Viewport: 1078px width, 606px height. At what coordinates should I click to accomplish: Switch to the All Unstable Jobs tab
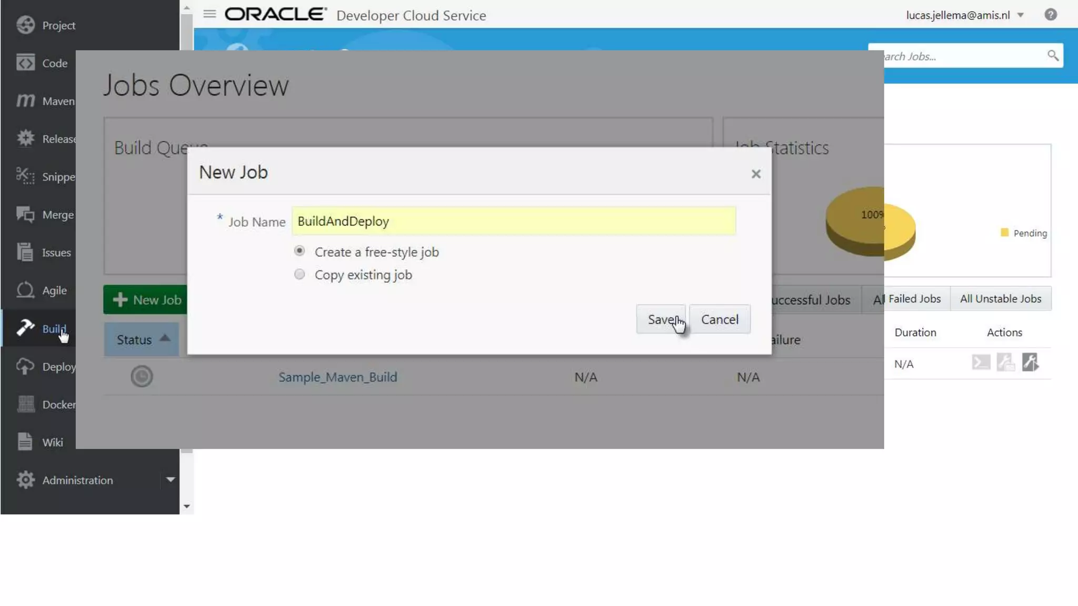click(1000, 299)
